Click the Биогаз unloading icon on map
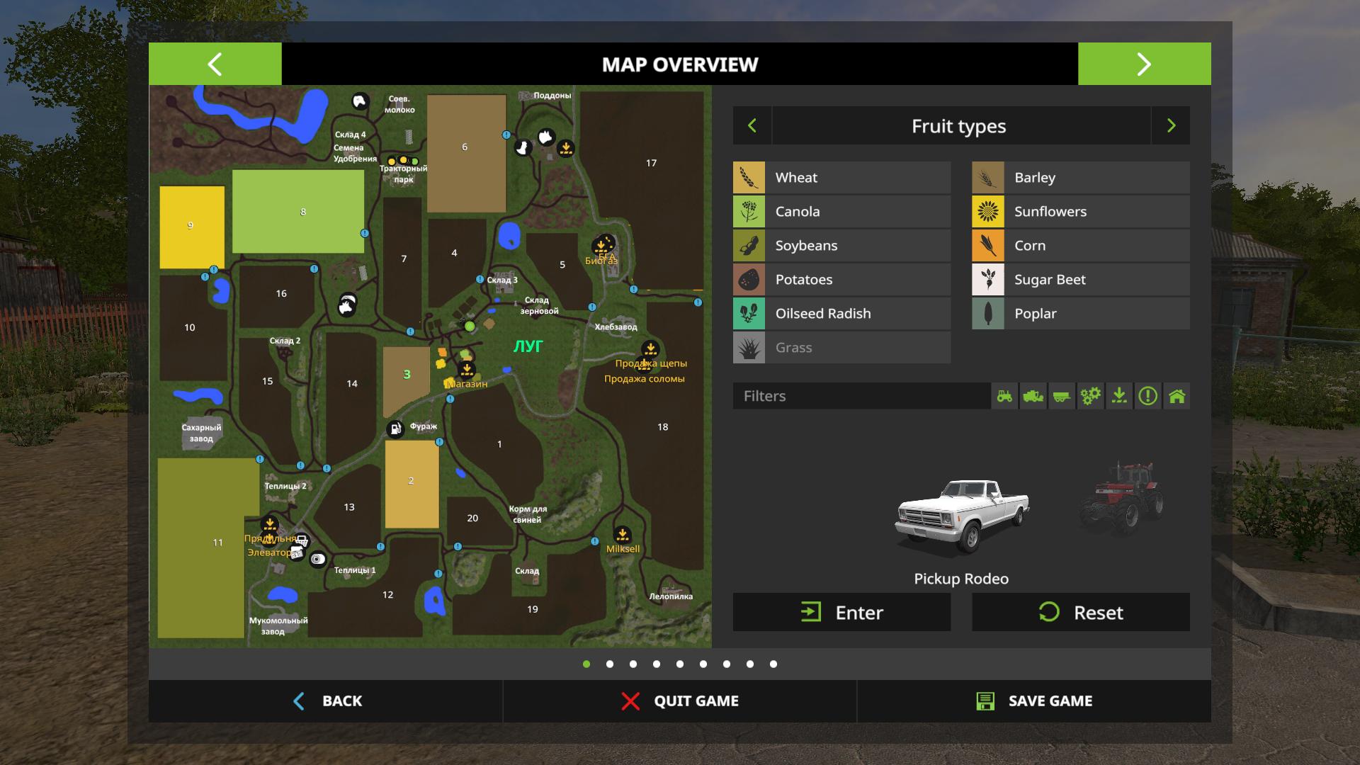The image size is (1360, 765). (x=601, y=246)
